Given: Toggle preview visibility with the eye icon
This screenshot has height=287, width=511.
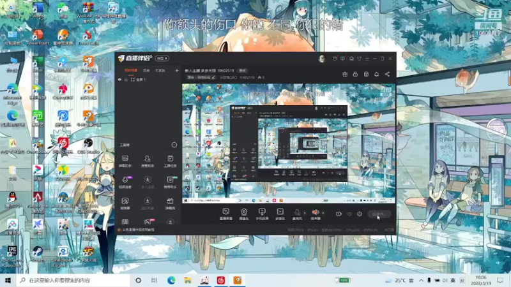Looking at the screenshot, I should 349,214.
